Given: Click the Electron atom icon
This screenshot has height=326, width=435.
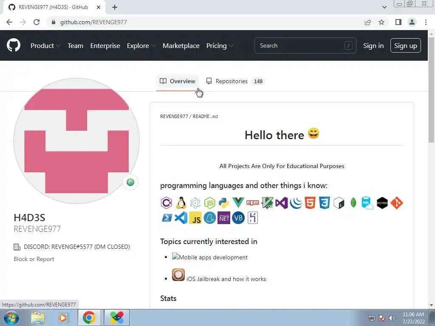Looking at the screenshot, I should tap(195, 202).
